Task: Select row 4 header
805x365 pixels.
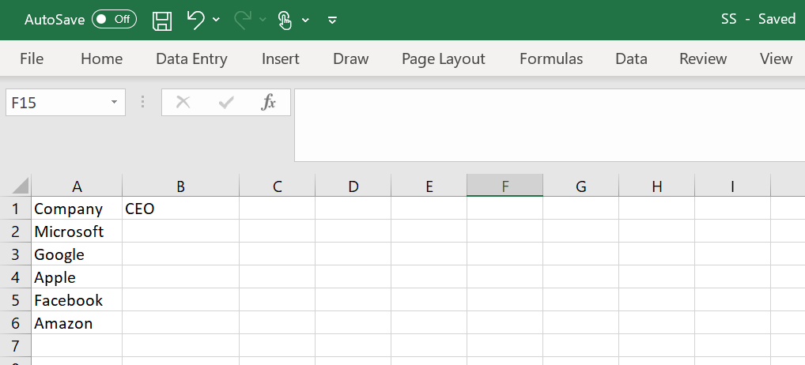Action: tap(16, 277)
